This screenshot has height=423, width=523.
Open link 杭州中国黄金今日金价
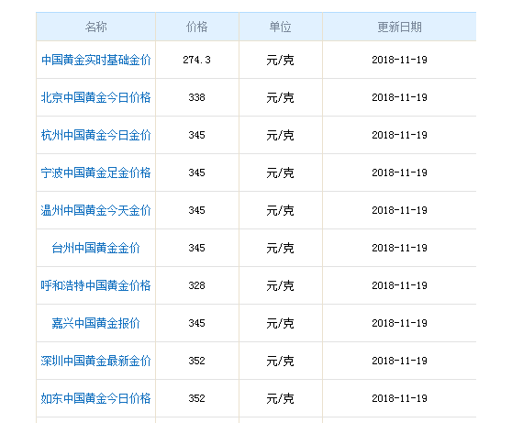pos(96,136)
